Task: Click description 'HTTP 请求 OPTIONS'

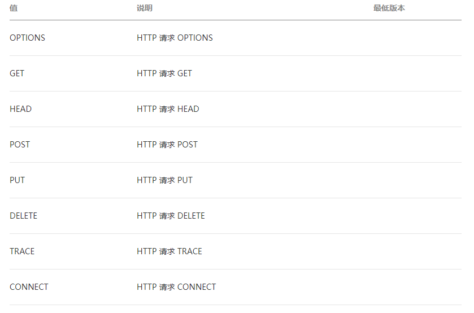Action: [x=175, y=38]
